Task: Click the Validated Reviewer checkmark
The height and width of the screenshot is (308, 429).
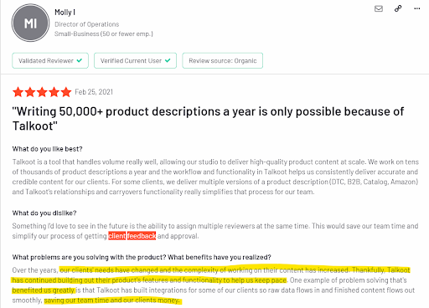Action: pos(80,60)
